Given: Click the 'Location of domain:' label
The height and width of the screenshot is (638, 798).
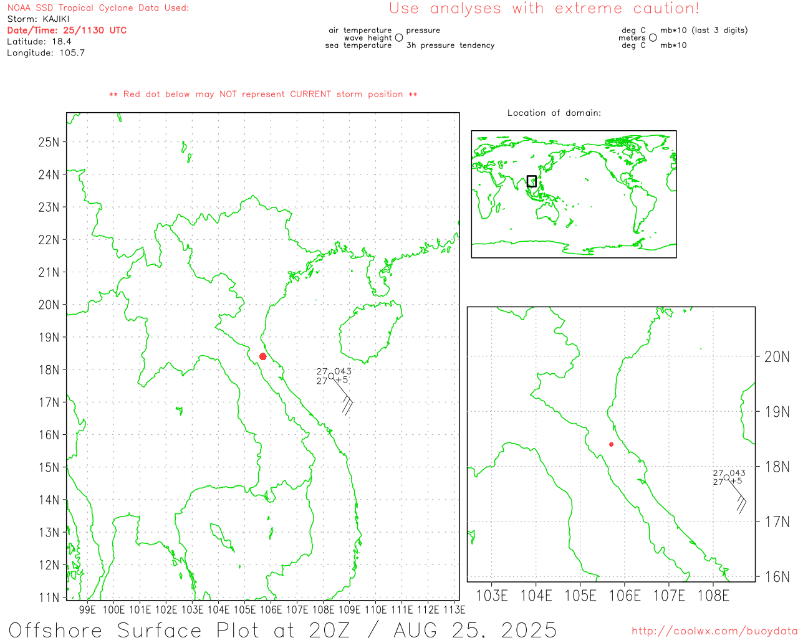Looking at the screenshot, I should point(554,113).
